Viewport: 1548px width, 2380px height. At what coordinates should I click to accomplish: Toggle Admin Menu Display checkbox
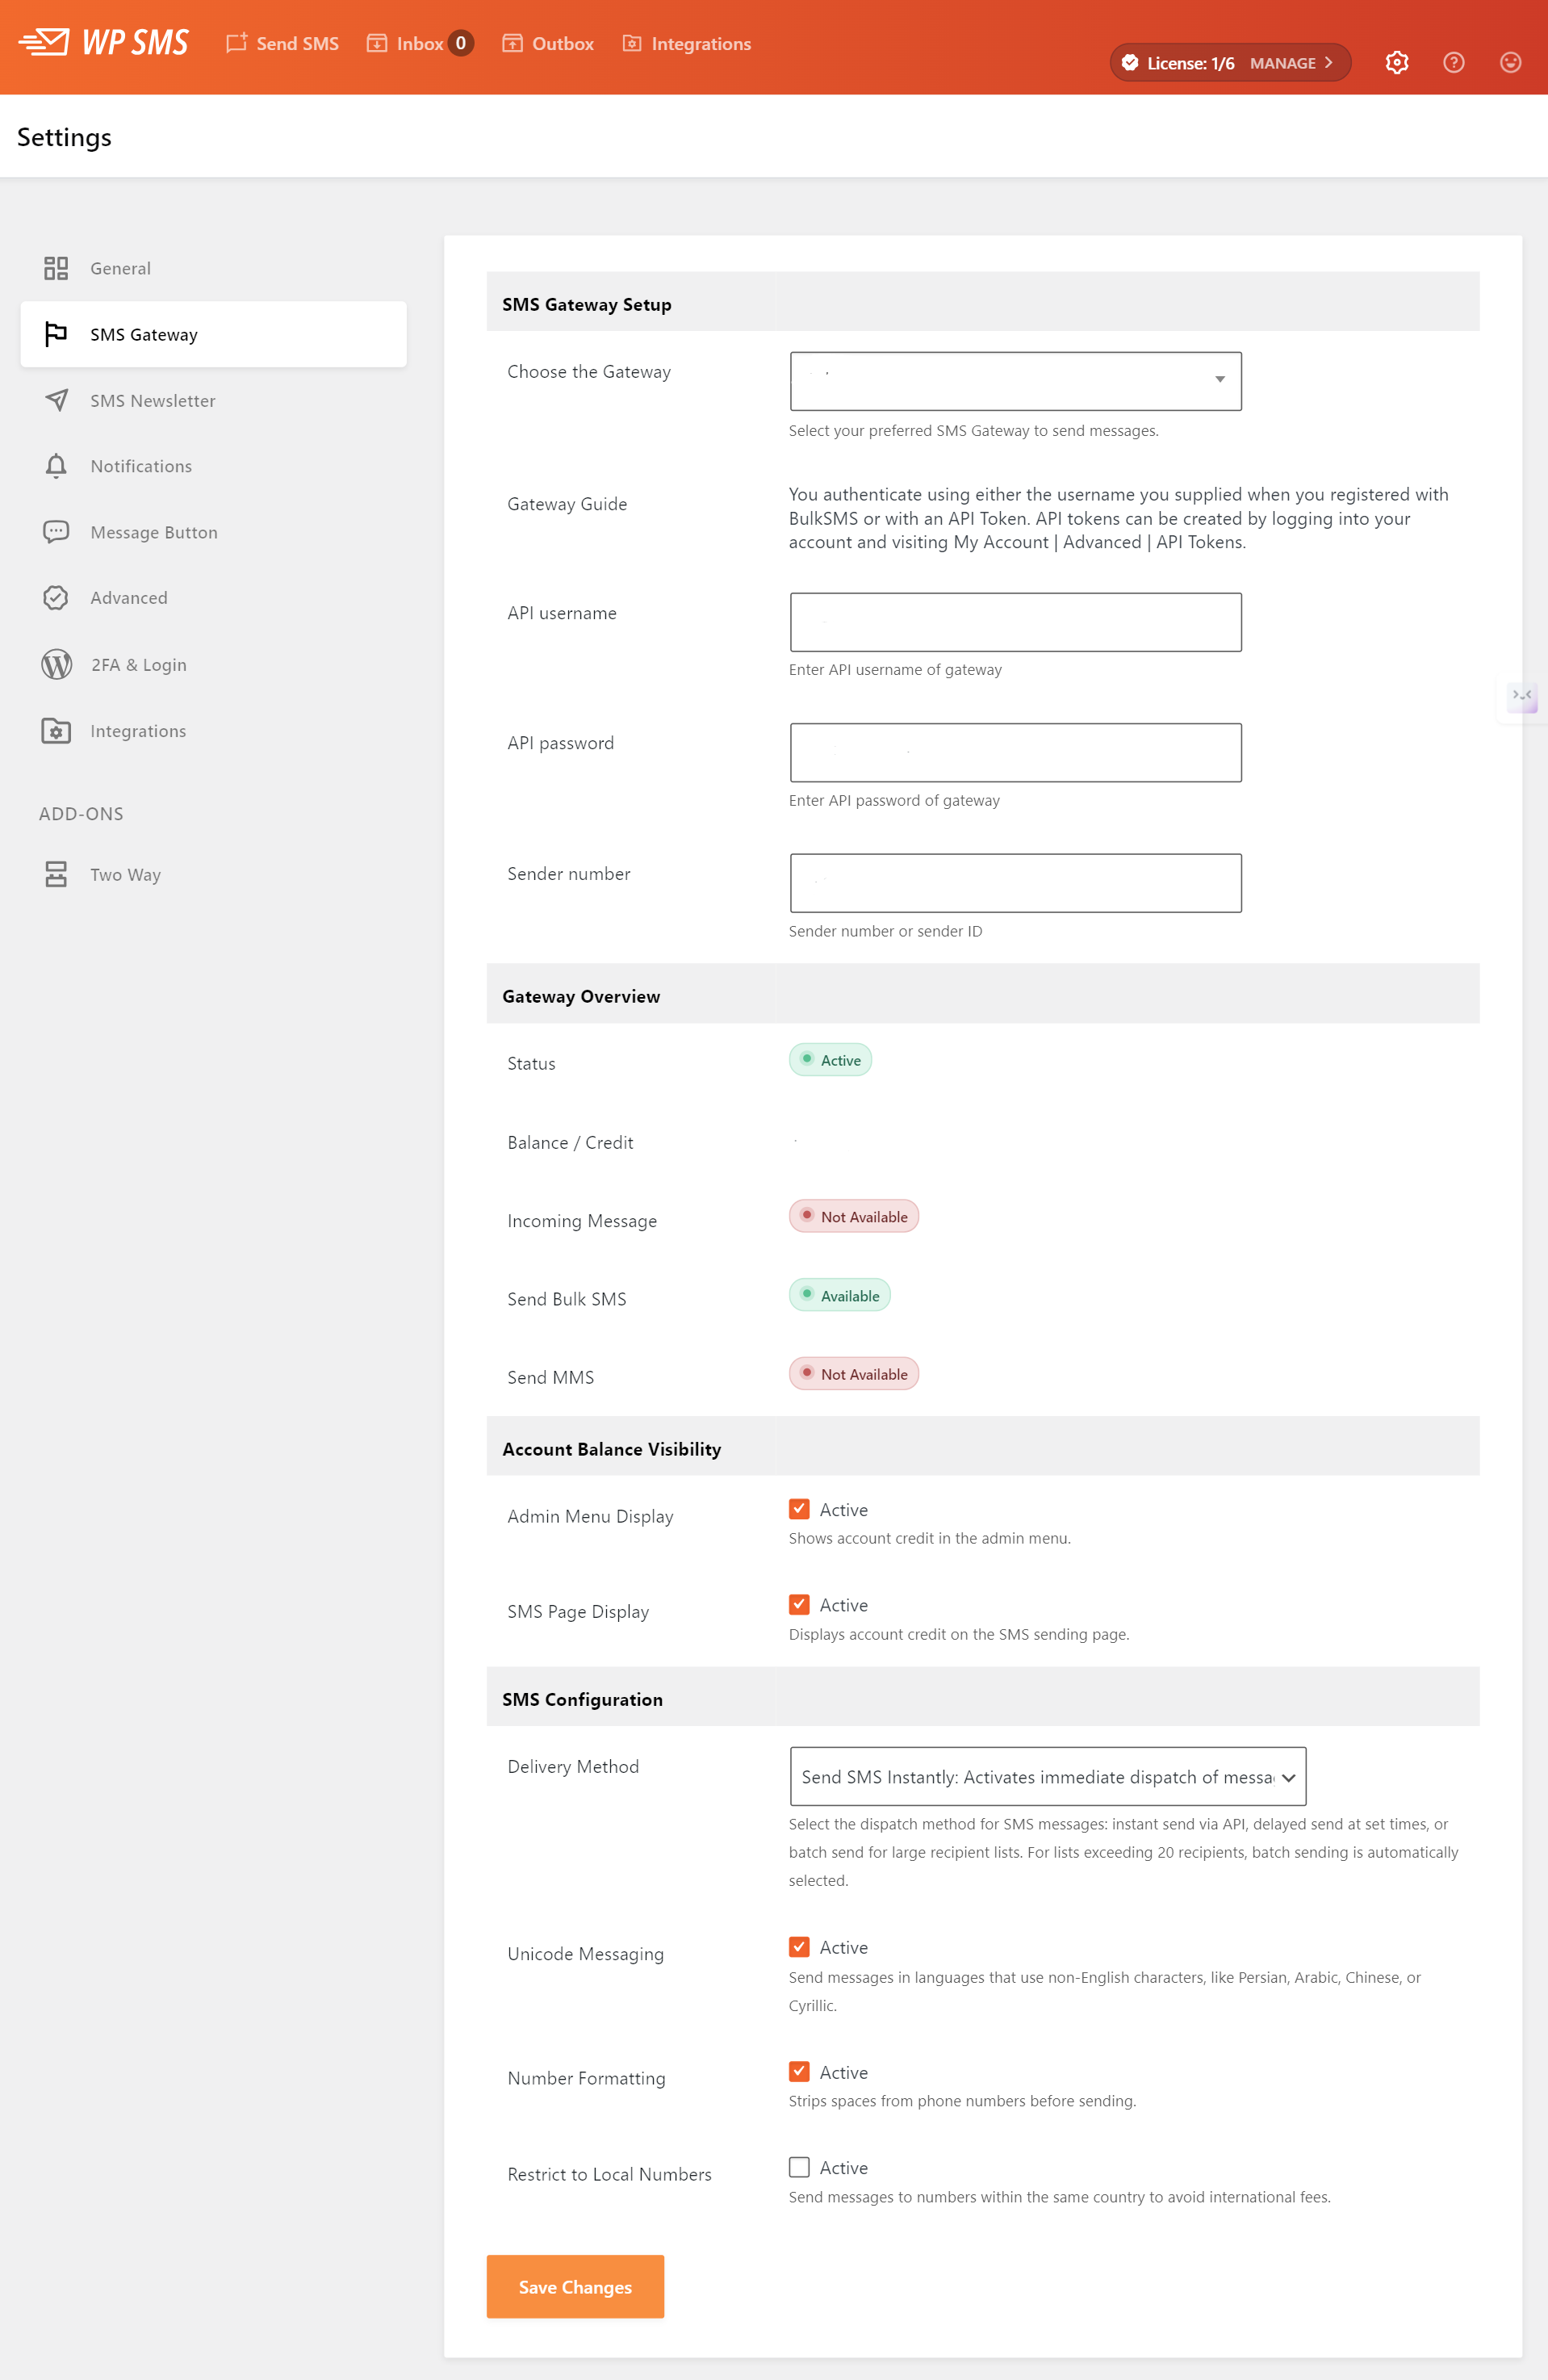point(799,1509)
